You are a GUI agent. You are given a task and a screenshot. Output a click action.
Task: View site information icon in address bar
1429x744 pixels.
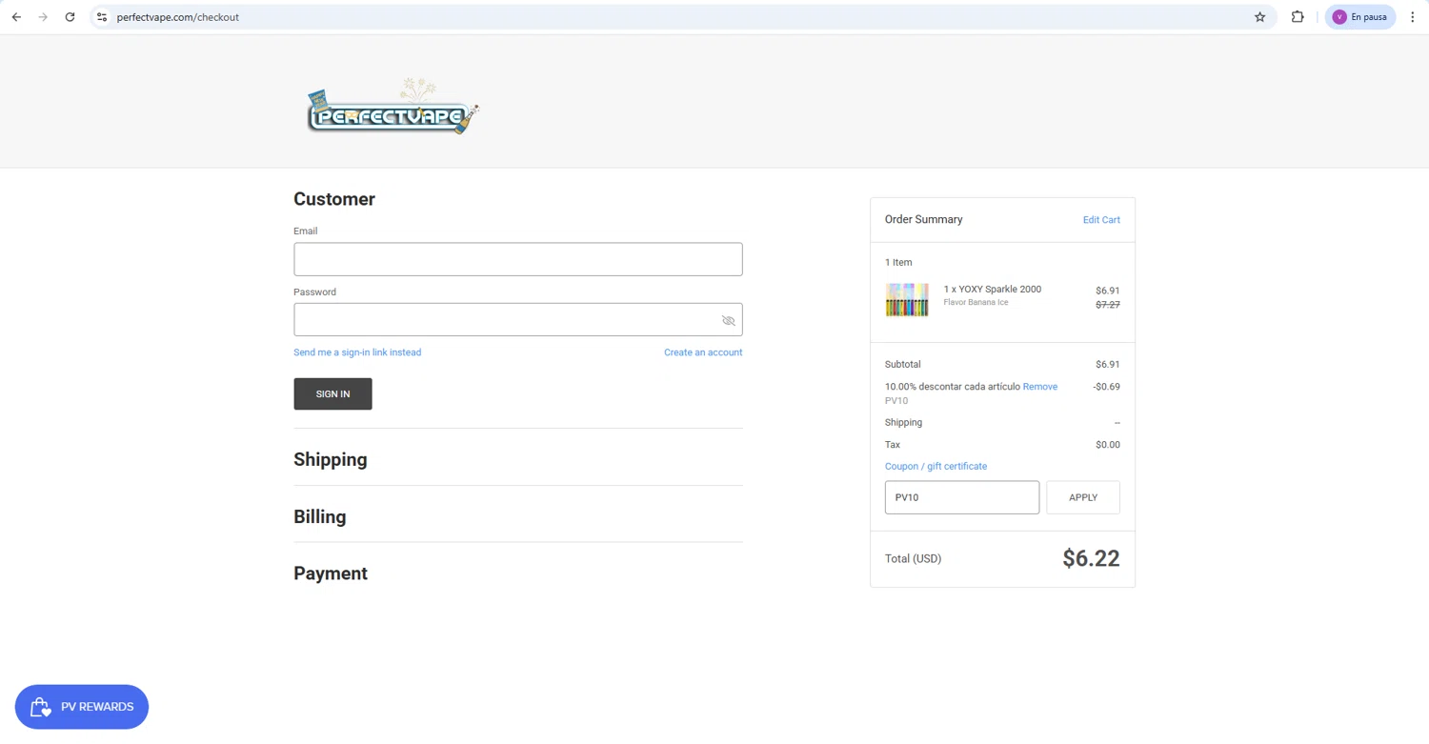pos(102,17)
